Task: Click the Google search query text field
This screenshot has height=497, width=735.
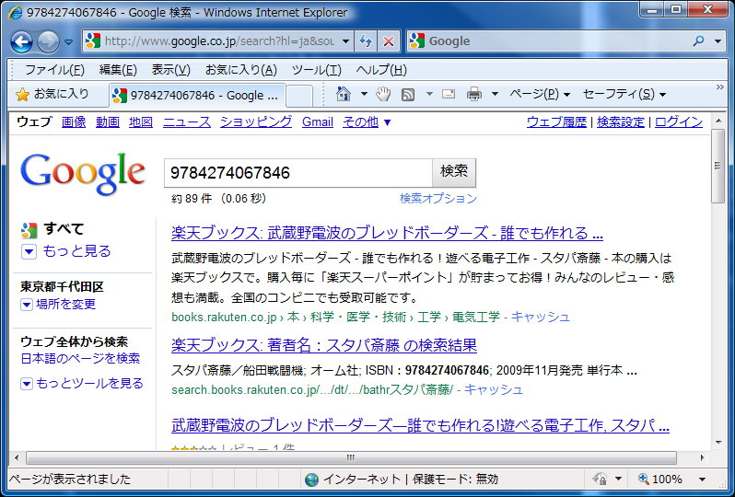Action: click(x=298, y=173)
